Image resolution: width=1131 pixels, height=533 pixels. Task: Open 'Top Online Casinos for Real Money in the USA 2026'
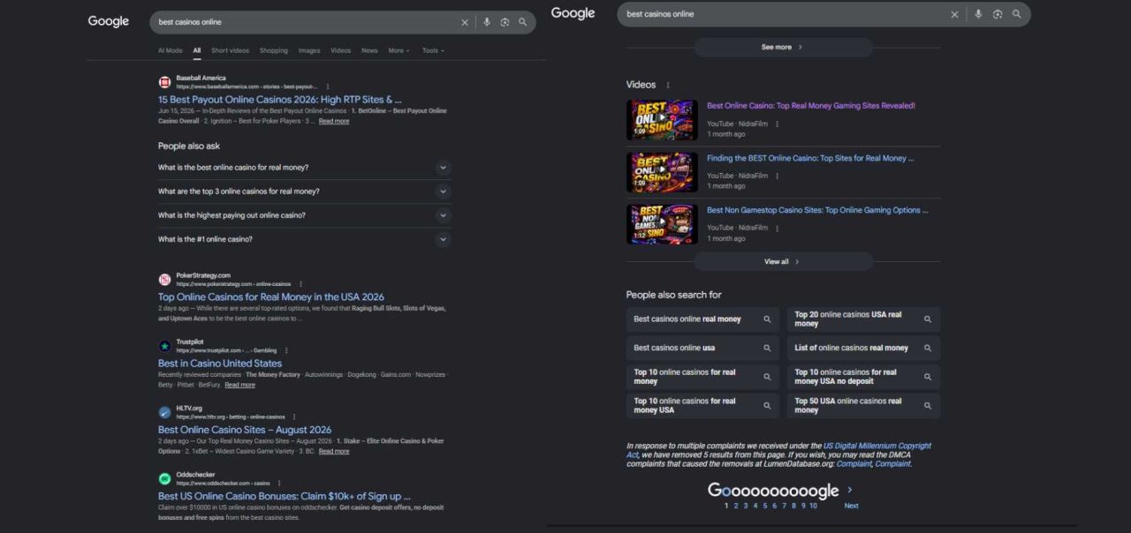click(271, 297)
